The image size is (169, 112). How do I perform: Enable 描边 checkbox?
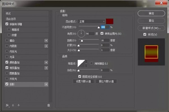[x=7, y=40]
